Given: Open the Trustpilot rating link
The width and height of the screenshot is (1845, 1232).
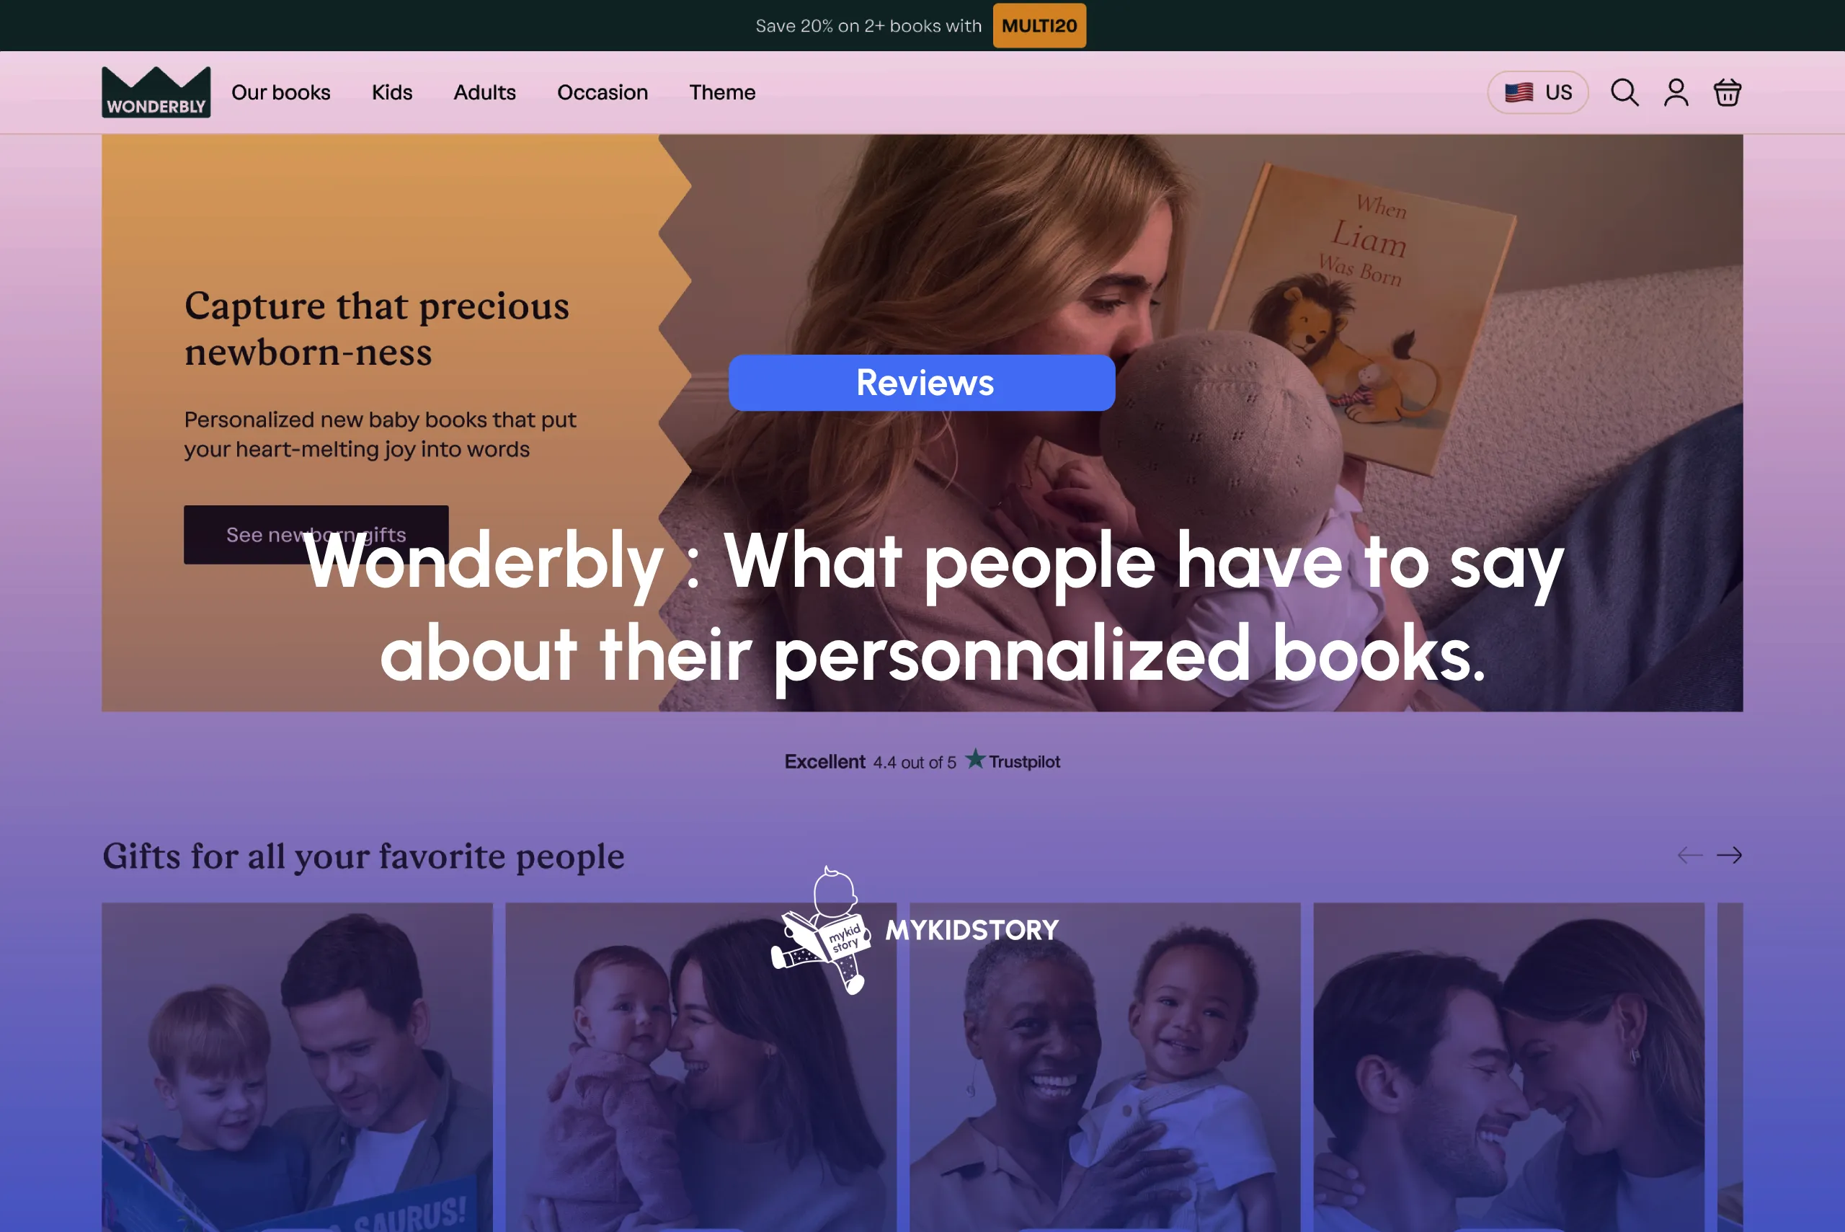Looking at the screenshot, I should pos(922,761).
